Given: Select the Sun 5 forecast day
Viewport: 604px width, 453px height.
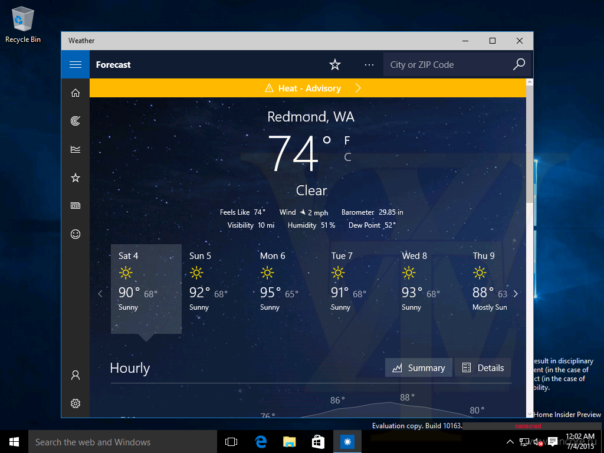Looking at the screenshot, I should point(217,289).
